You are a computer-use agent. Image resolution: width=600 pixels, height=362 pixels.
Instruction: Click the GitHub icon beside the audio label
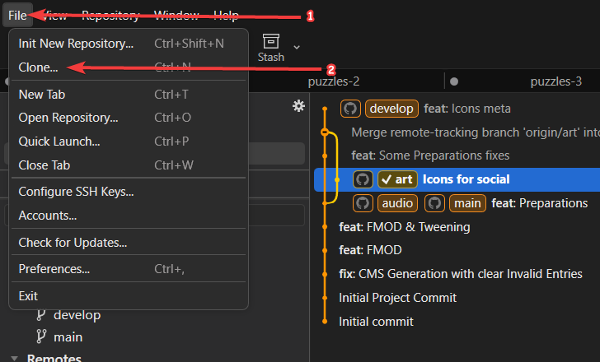pos(363,202)
